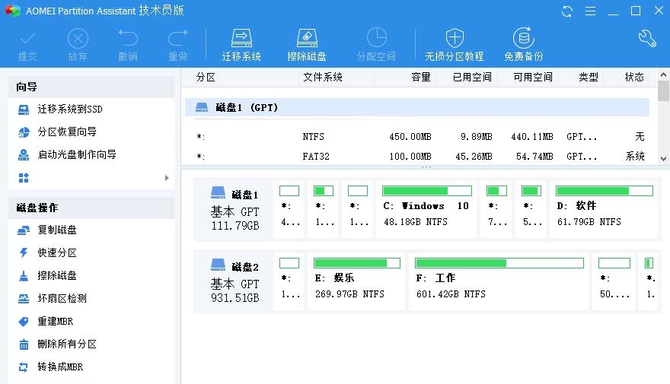The height and width of the screenshot is (384, 670).
Task: Click the refresh icon in title bar
Action: [567, 11]
